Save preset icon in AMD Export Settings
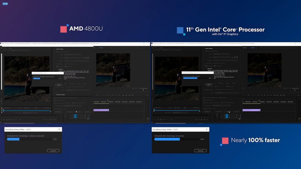Image resolution: width=301 pixels, height=169 pixels. (83, 58)
